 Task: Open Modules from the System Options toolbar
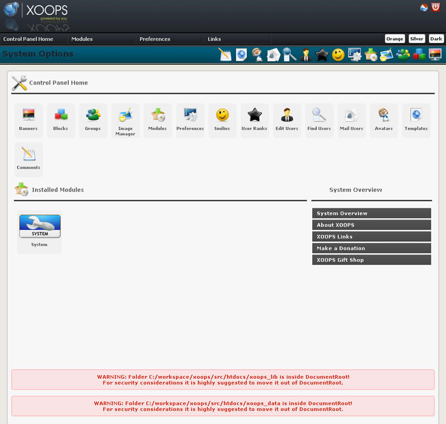(371, 55)
